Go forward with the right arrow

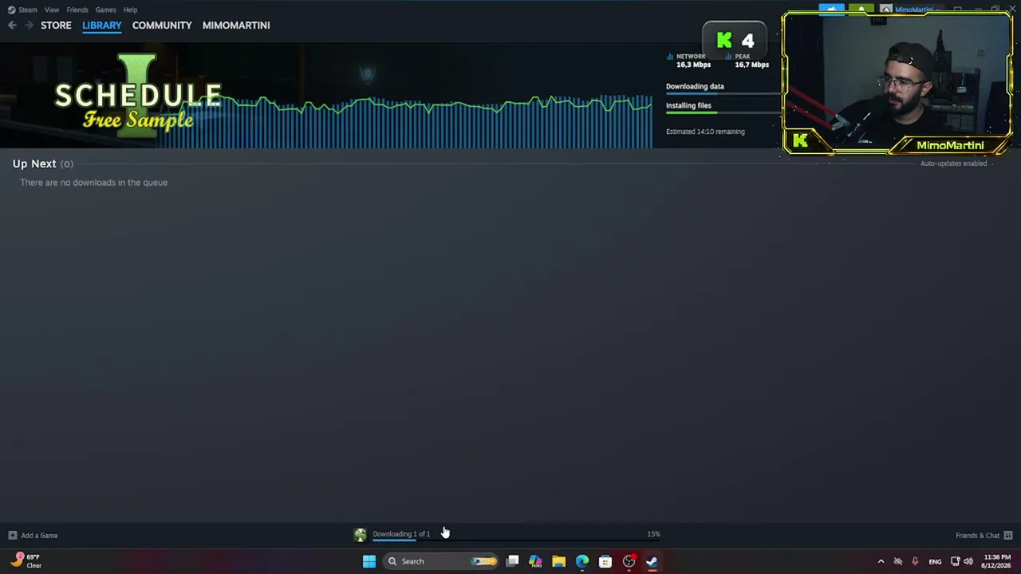[29, 26]
